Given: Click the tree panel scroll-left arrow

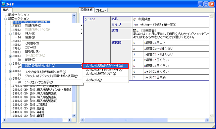Looking at the screenshot, I should pos(4,120).
